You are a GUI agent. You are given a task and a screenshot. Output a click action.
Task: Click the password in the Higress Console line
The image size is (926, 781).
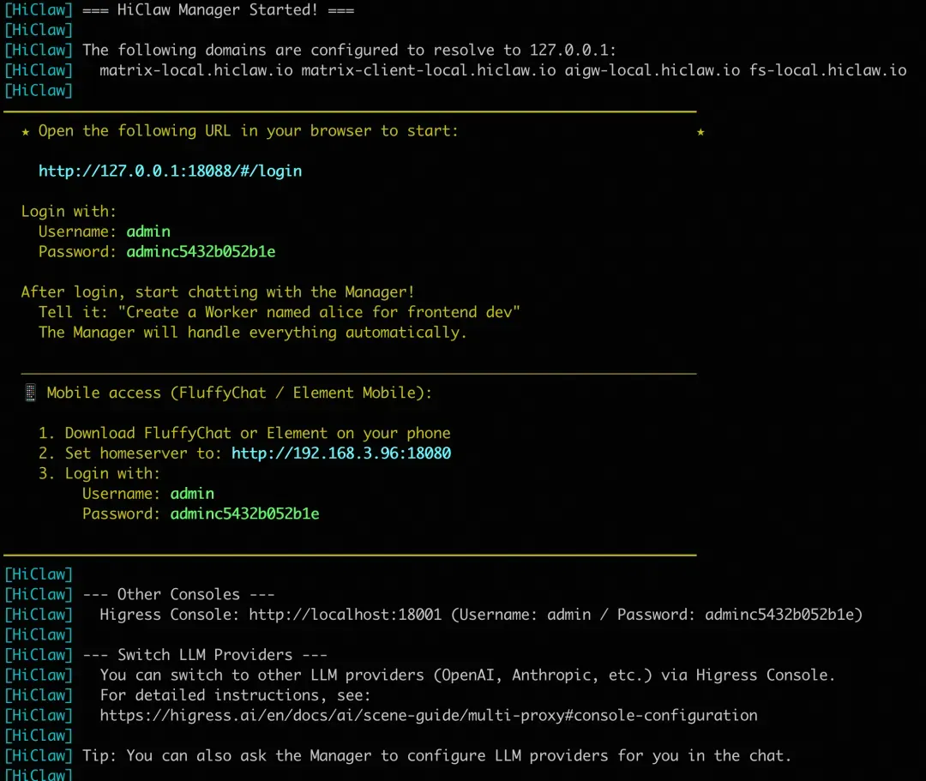click(779, 615)
